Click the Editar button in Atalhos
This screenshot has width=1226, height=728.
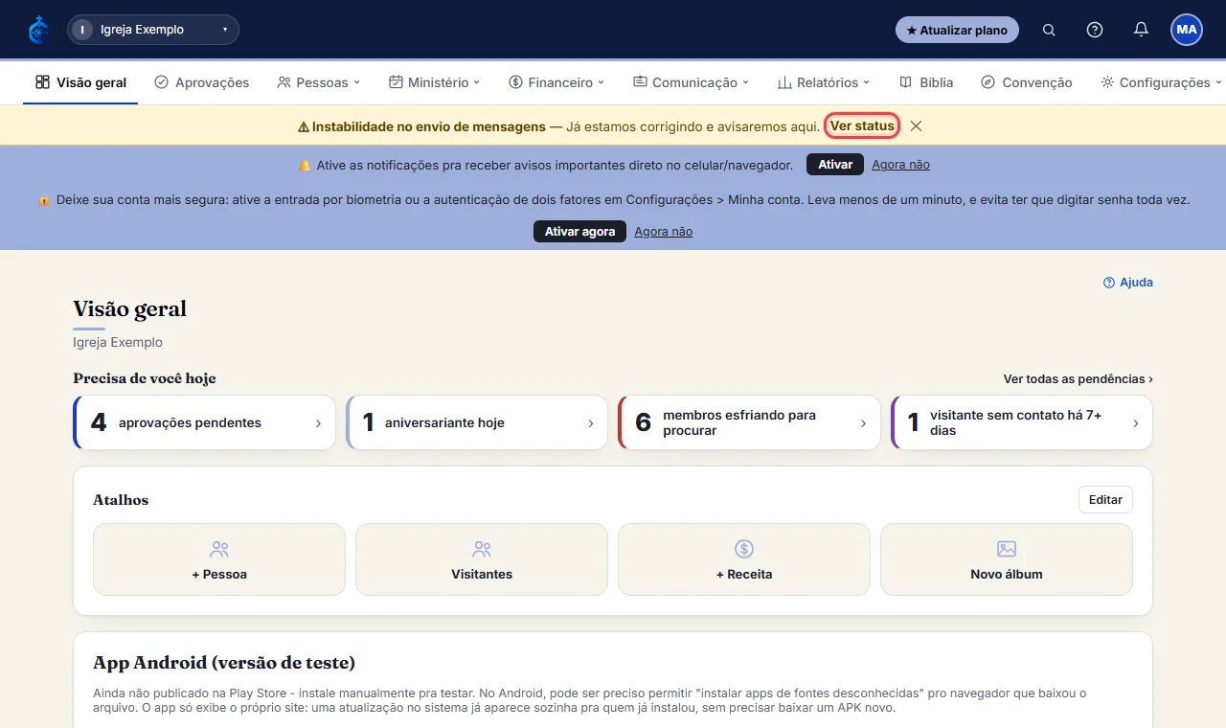pos(1105,500)
